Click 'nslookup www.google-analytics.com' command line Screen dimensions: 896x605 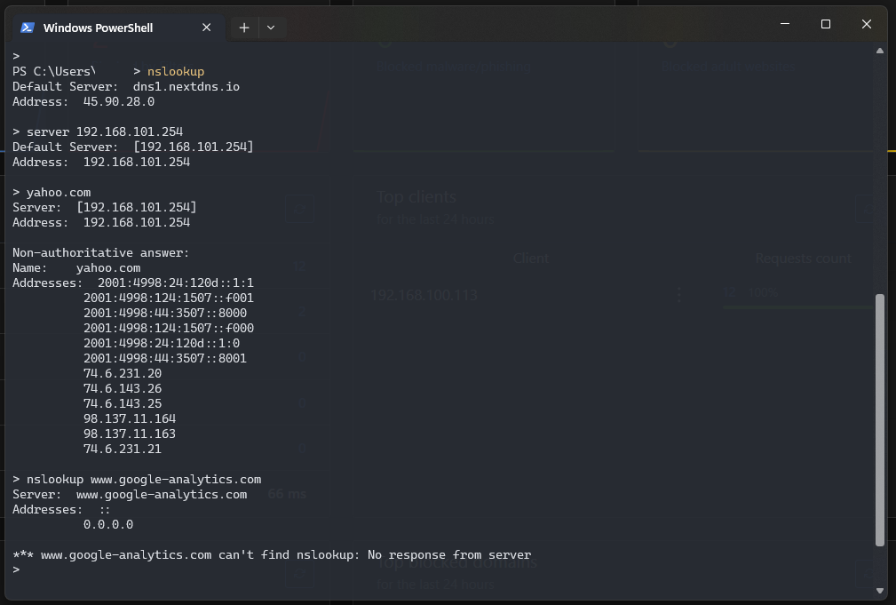(x=137, y=479)
